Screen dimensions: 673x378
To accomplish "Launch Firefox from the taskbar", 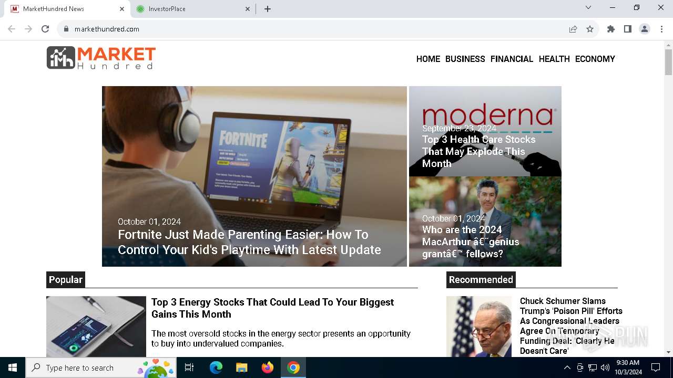I will point(268,367).
